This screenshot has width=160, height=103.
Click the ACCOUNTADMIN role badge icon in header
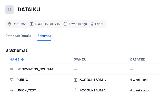tap(32, 24)
